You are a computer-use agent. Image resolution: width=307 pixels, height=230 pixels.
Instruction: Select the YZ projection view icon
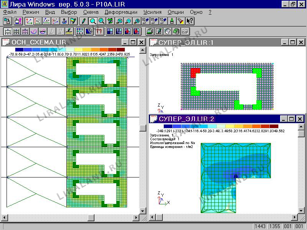pyautogui.click(x=56, y=21)
